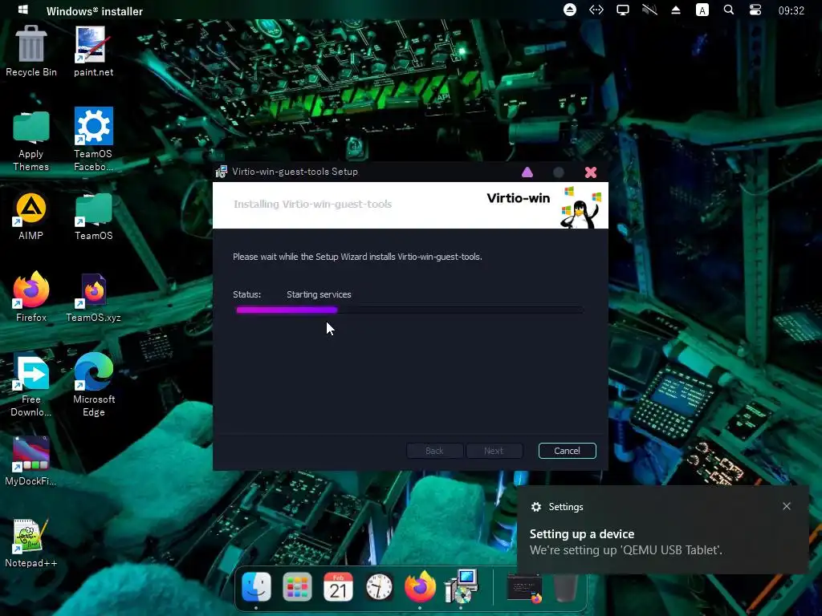Dismiss the Settings notification with its X
The height and width of the screenshot is (616, 822).
click(x=787, y=506)
